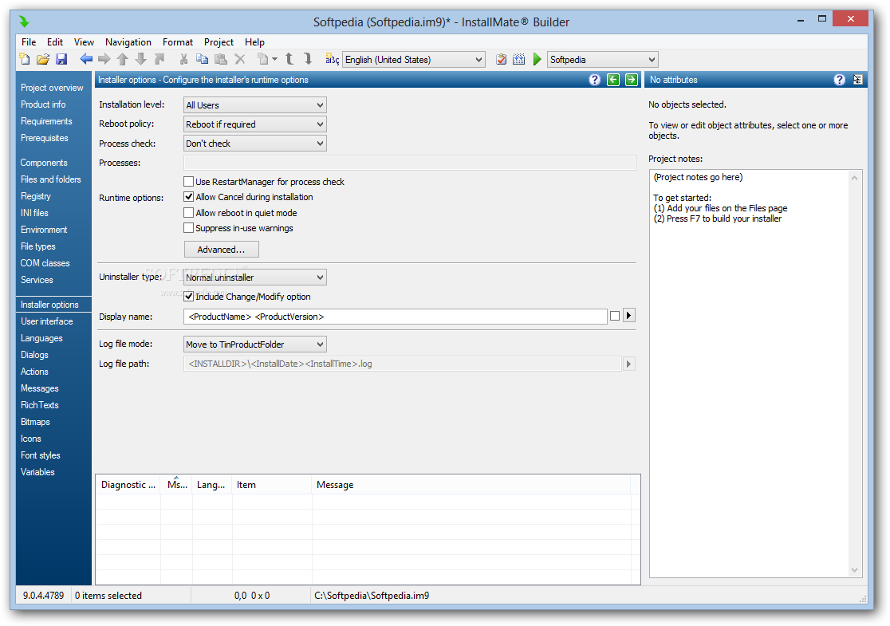Screen dimensions: 890x626
Task: Open the Prerequisites page
Action: [45, 138]
